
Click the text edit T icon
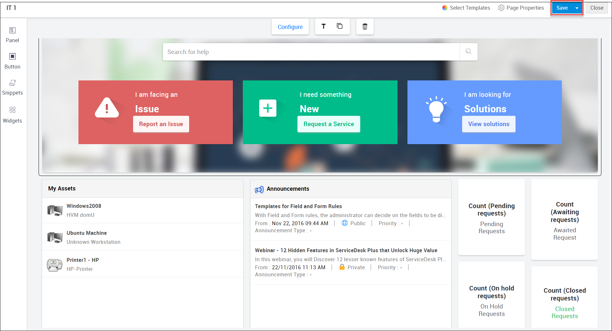coord(324,26)
